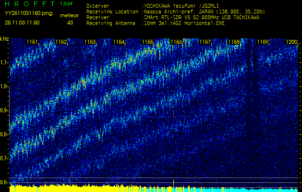
Task: Click the Receiver field label
Action: pyautogui.click(x=98, y=18)
